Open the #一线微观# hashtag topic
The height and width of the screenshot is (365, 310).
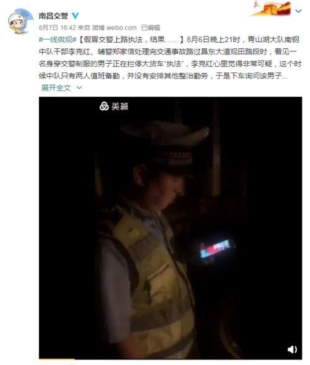pos(58,40)
